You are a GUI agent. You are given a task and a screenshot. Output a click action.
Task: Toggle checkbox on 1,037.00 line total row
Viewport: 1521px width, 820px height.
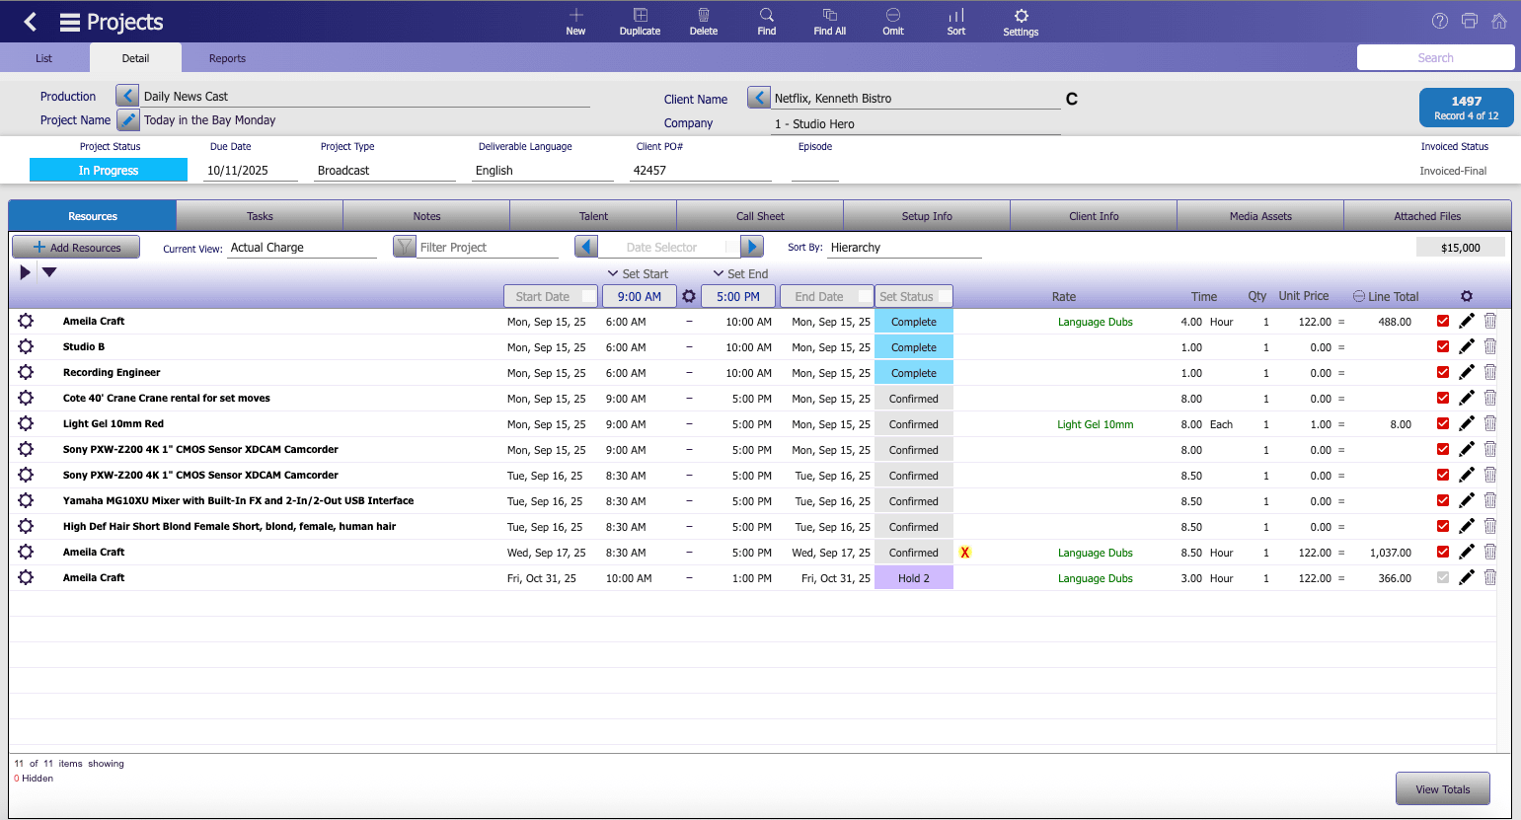coord(1443,552)
